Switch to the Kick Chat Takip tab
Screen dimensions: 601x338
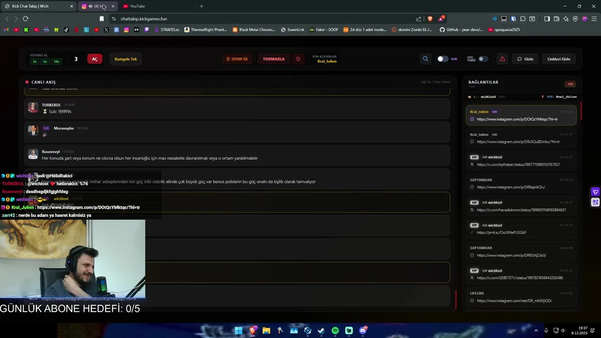coord(39,6)
